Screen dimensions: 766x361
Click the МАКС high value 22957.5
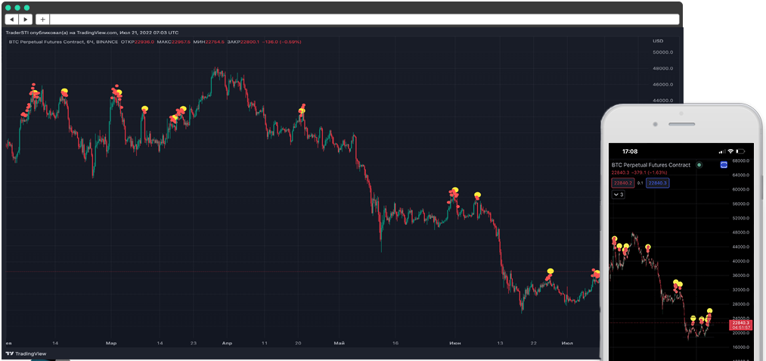pos(179,42)
